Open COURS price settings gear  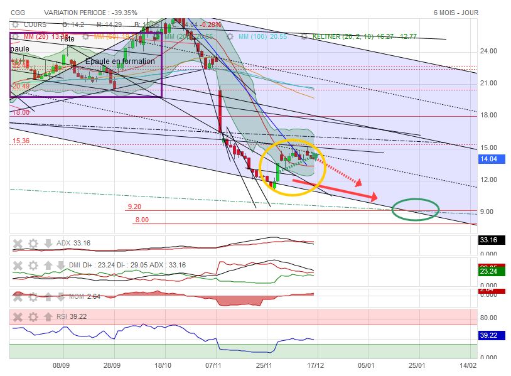tap(15, 24)
